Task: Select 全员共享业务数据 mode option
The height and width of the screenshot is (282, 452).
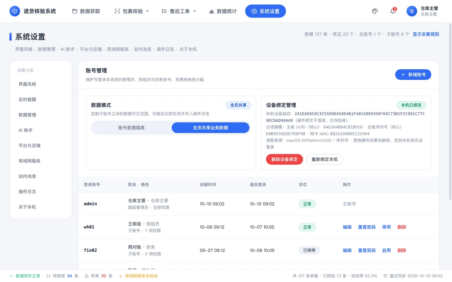Action: coord(211,128)
